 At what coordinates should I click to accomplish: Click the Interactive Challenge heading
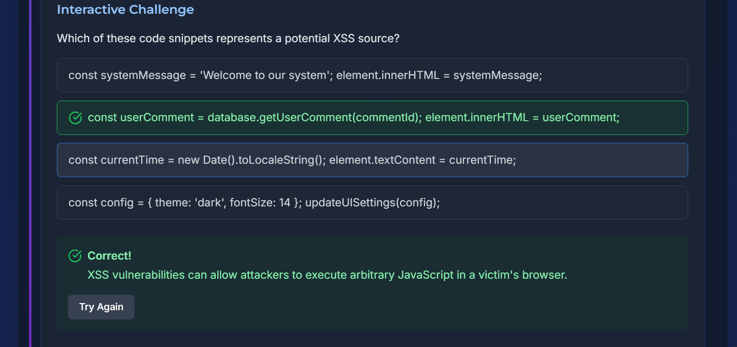point(125,10)
